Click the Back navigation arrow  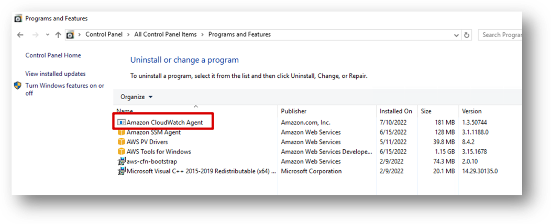pos(20,34)
